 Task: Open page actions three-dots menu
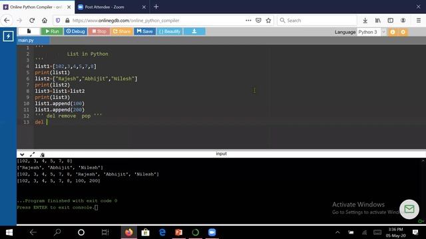click(248, 21)
